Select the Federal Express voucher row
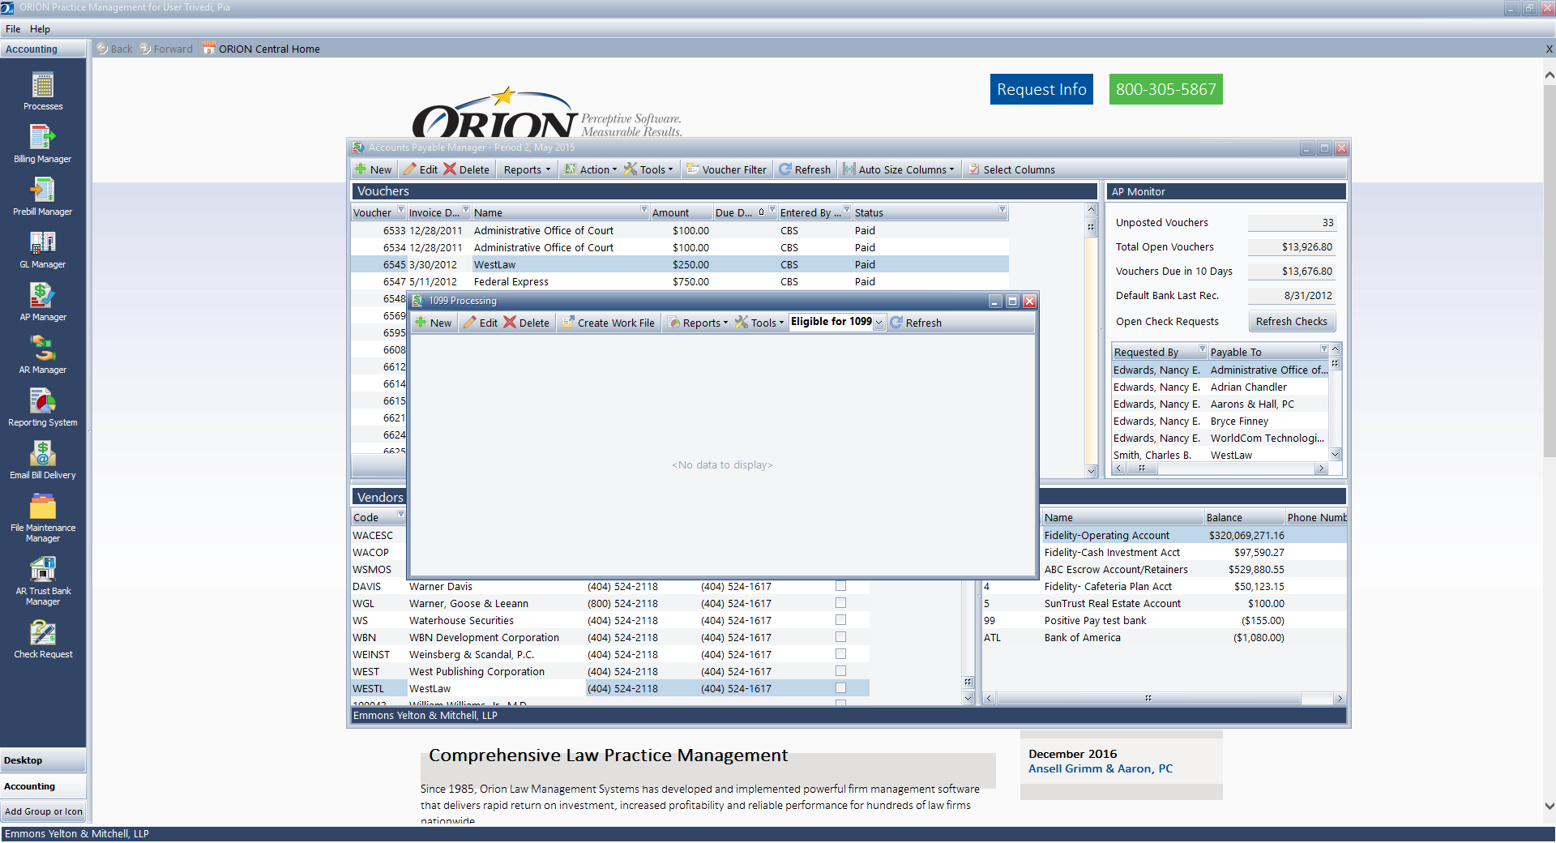1556x843 pixels. coord(680,281)
